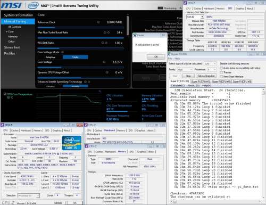Screen dimensions: 266x205
Task: Select Adaptive core voltage mode
Action: (x=51, y=57)
